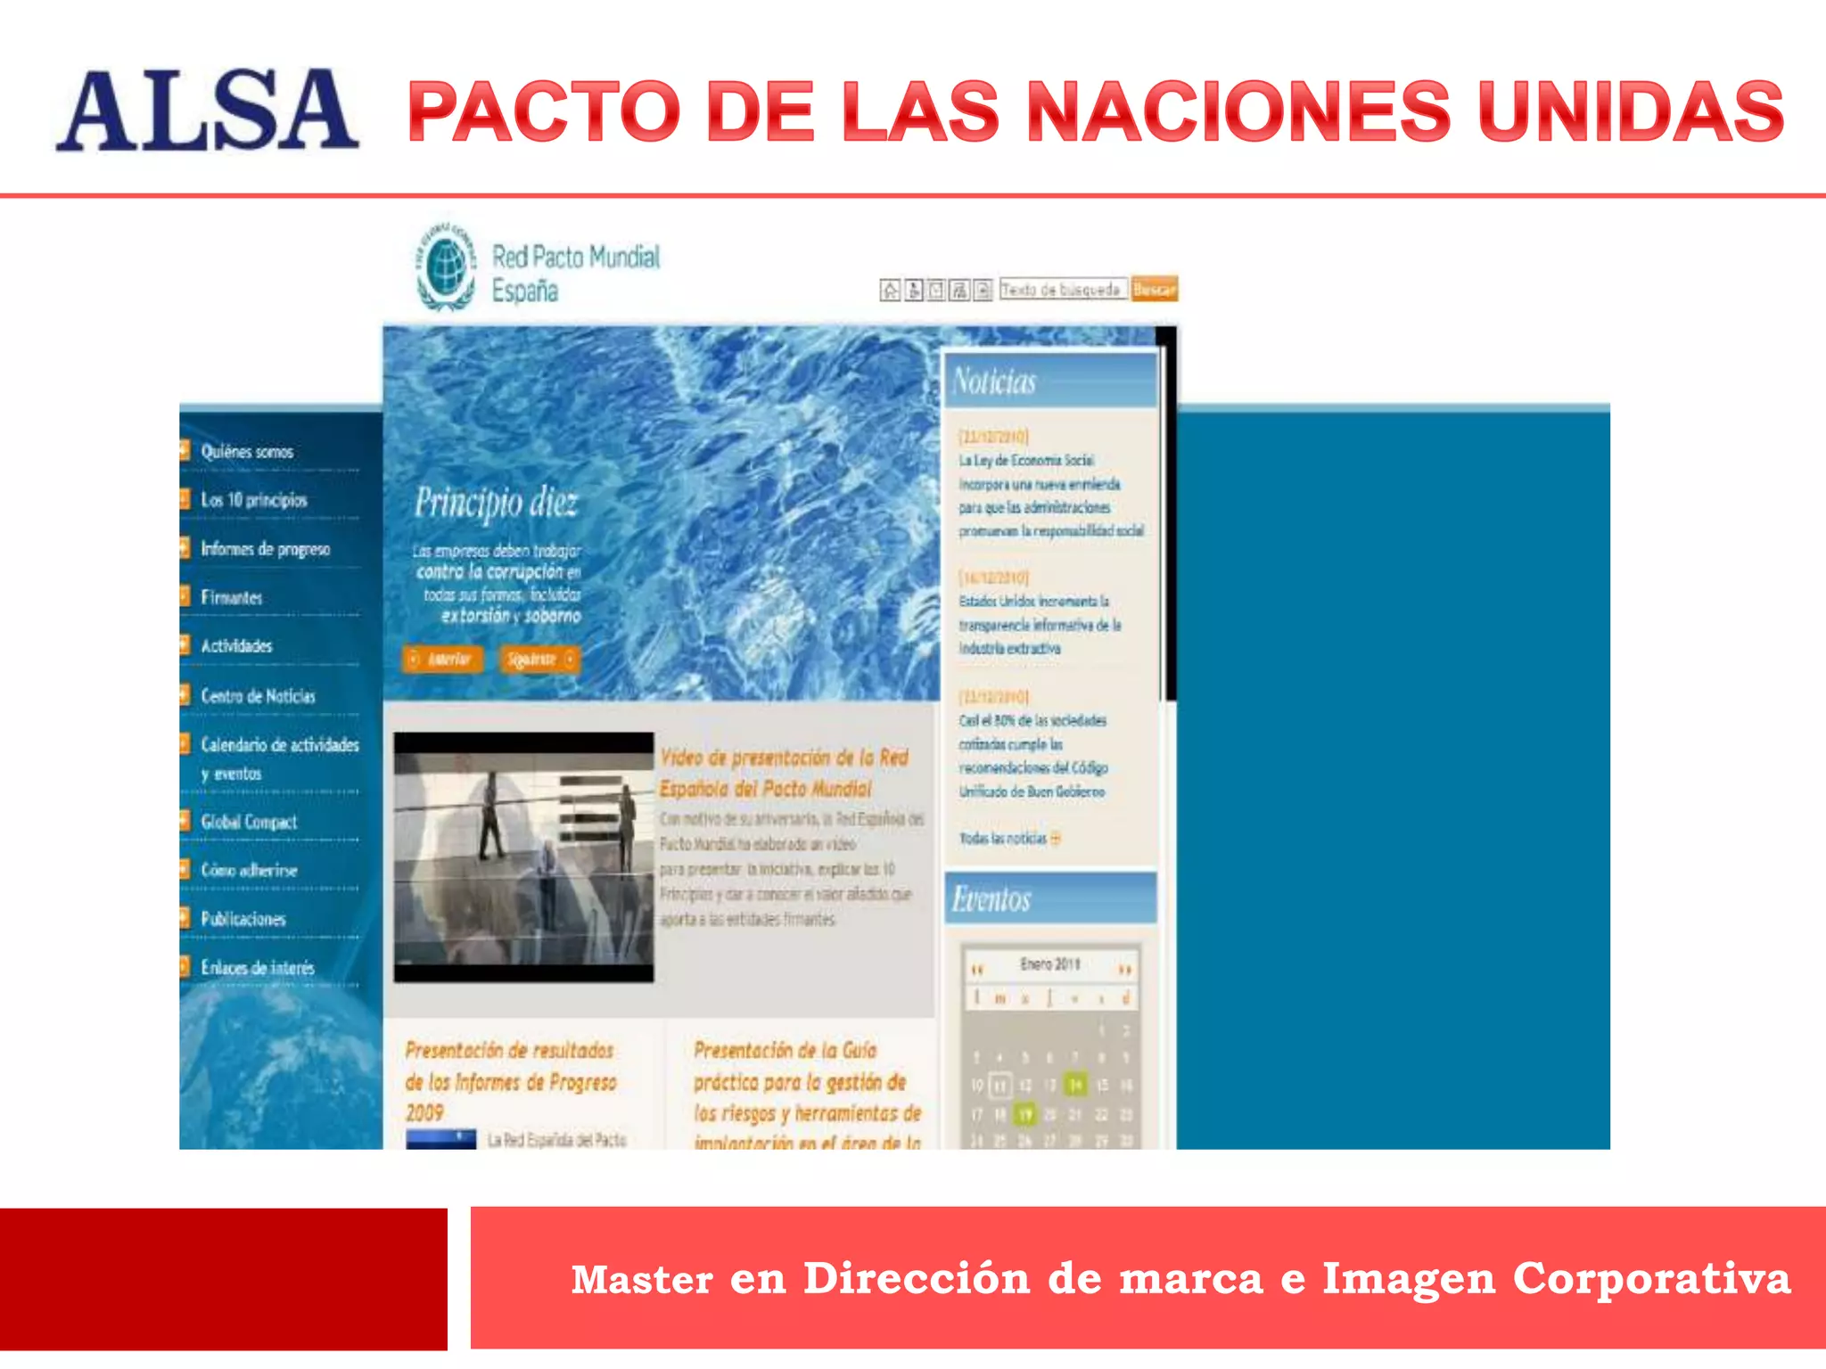Open Centro de Noticias menu item
Image resolution: width=1826 pixels, height=1369 pixels.
click(x=258, y=695)
